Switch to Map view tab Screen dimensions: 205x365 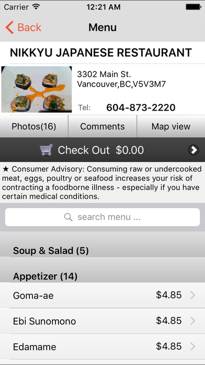pos(171,126)
